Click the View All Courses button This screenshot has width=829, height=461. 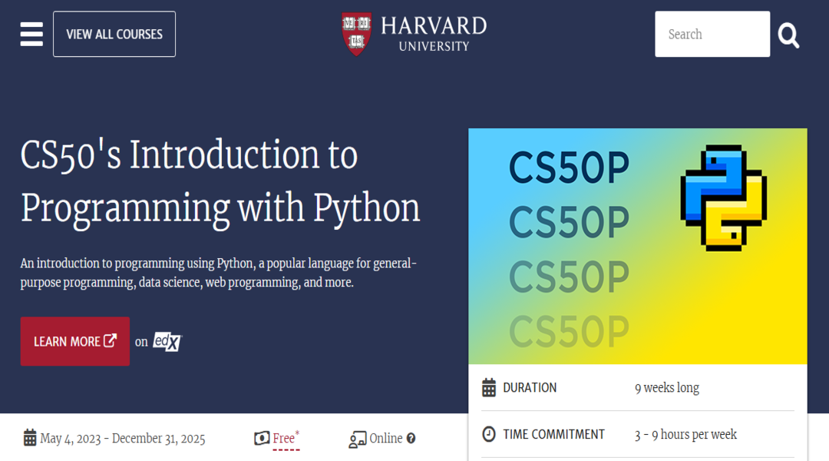(114, 34)
